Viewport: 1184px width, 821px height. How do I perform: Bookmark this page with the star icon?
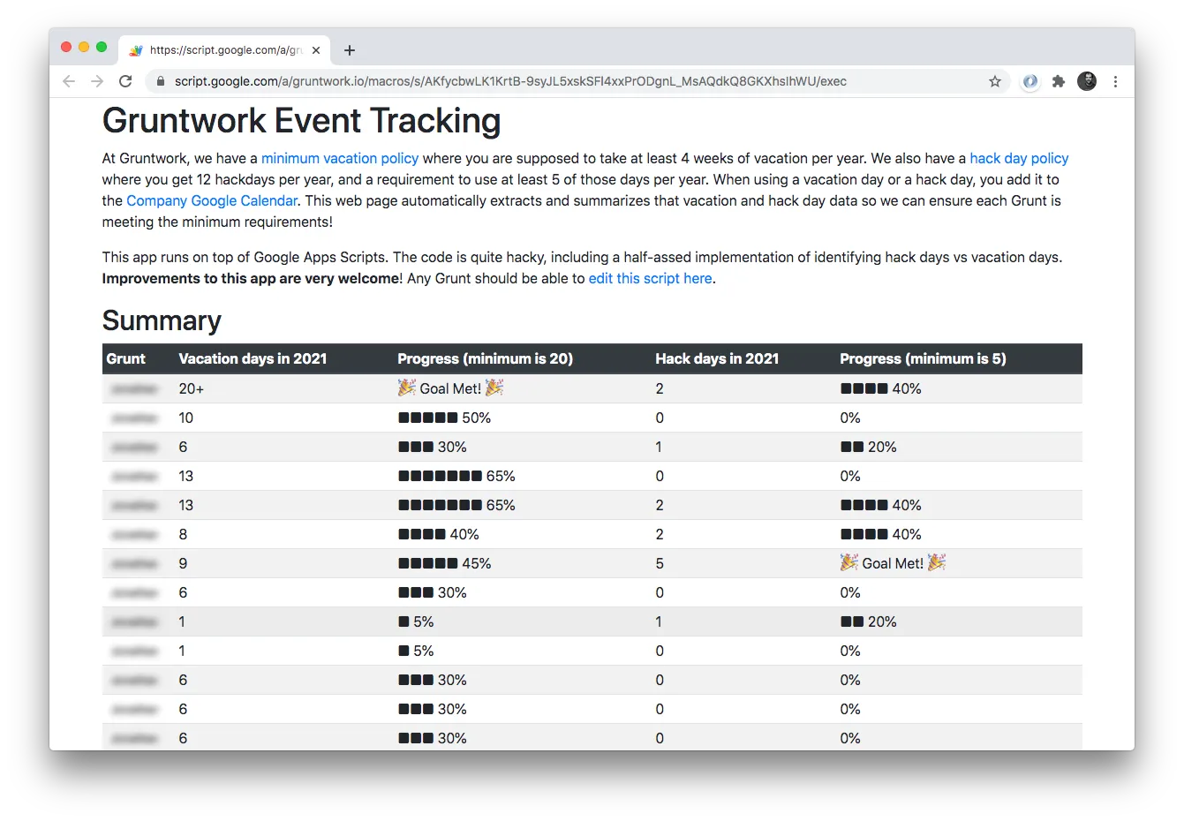click(x=995, y=81)
